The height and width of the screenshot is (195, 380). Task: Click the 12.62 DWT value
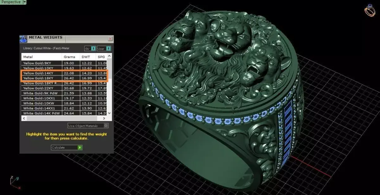87,68
